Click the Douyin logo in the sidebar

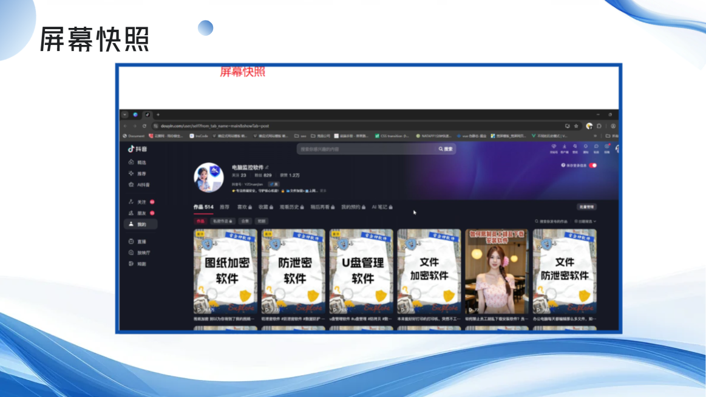coord(137,149)
